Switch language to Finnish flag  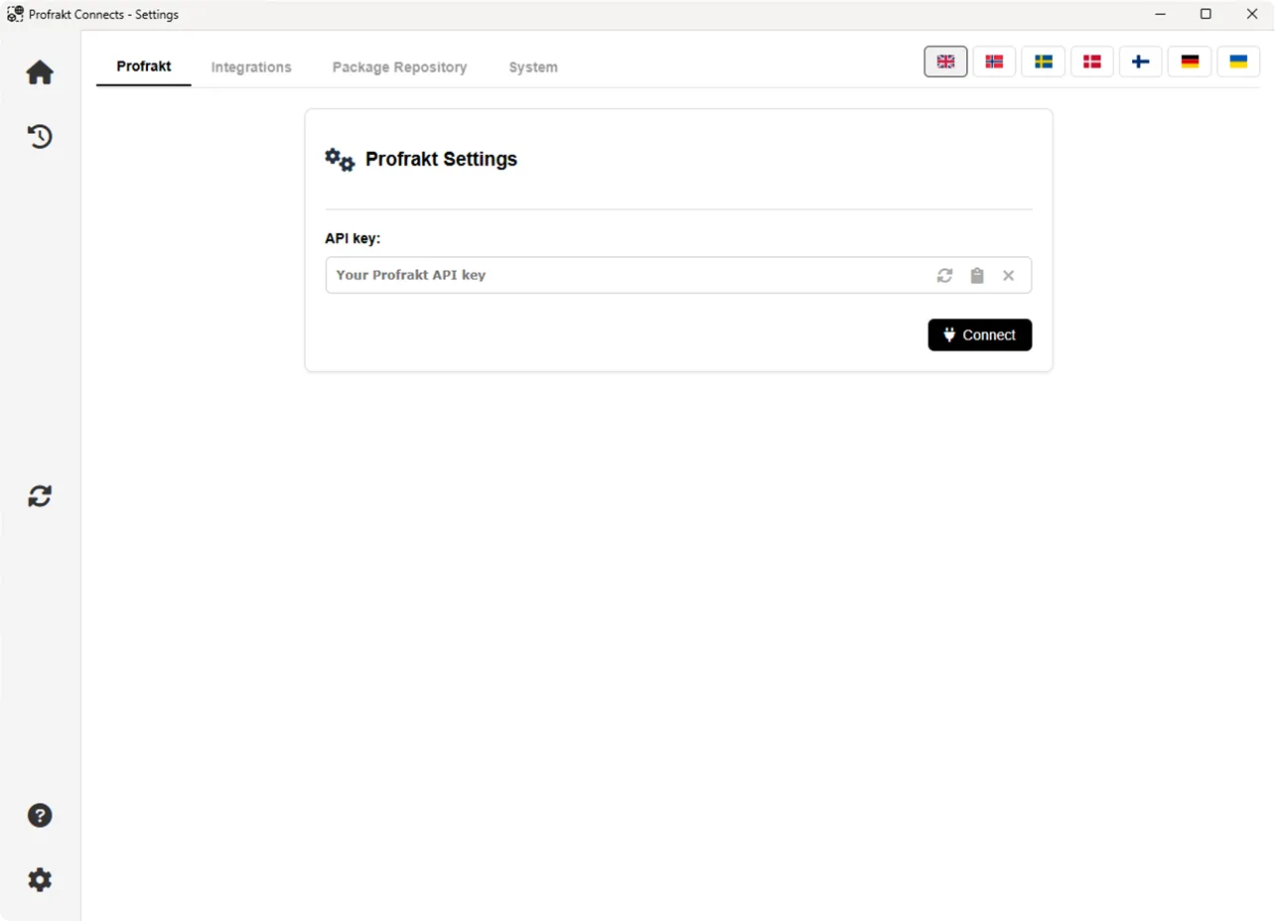coord(1141,62)
